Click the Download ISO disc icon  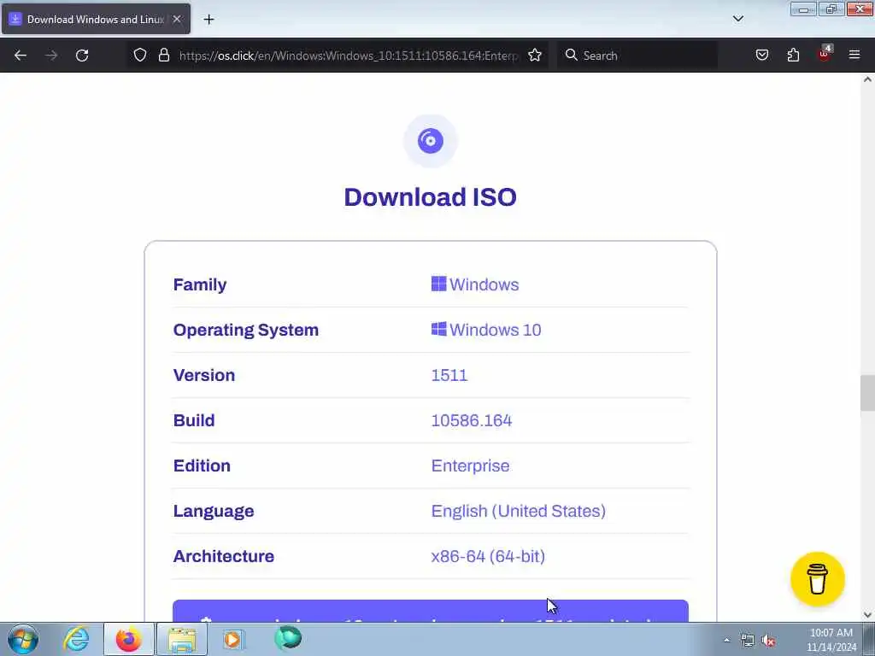(431, 141)
